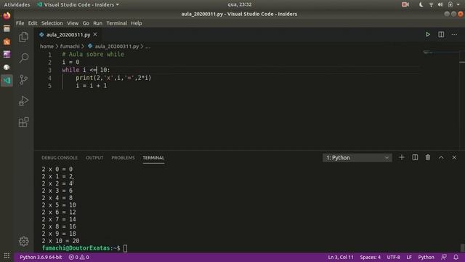Click VS Code Insiders icon in dock
Viewport: 465px width, 262px height.
click(7, 81)
